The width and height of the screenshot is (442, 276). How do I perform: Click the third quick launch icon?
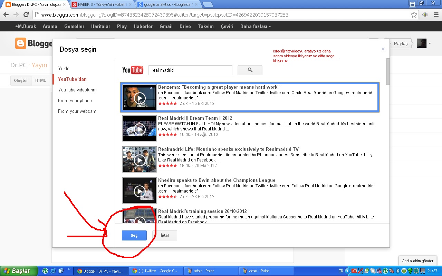pyautogui.click(x=61, y=271)
